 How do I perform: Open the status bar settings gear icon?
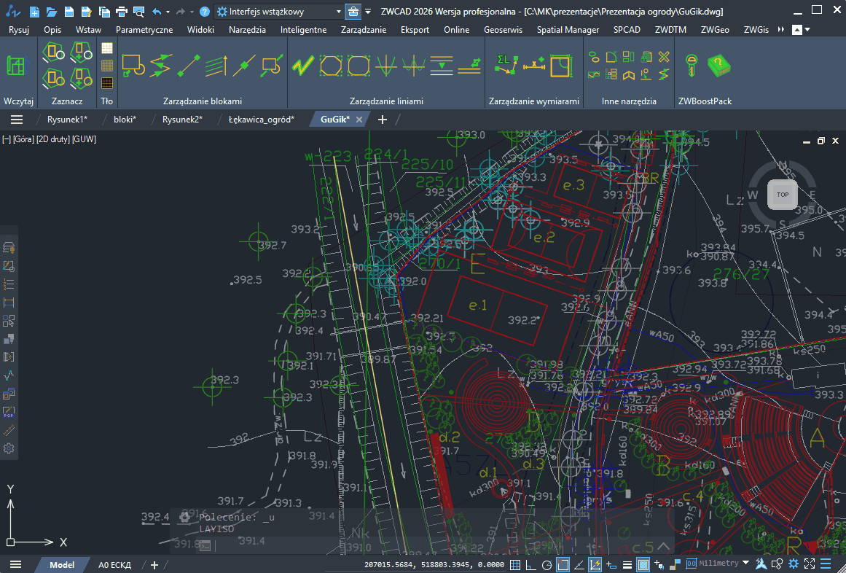793,564
